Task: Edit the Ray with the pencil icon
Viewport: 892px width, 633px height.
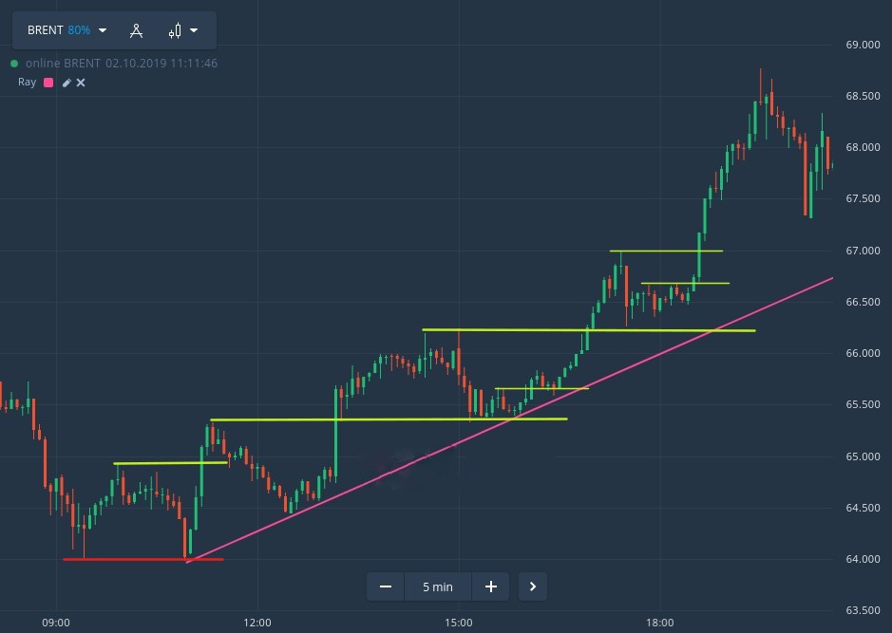Action: click(x=66, y=83)
